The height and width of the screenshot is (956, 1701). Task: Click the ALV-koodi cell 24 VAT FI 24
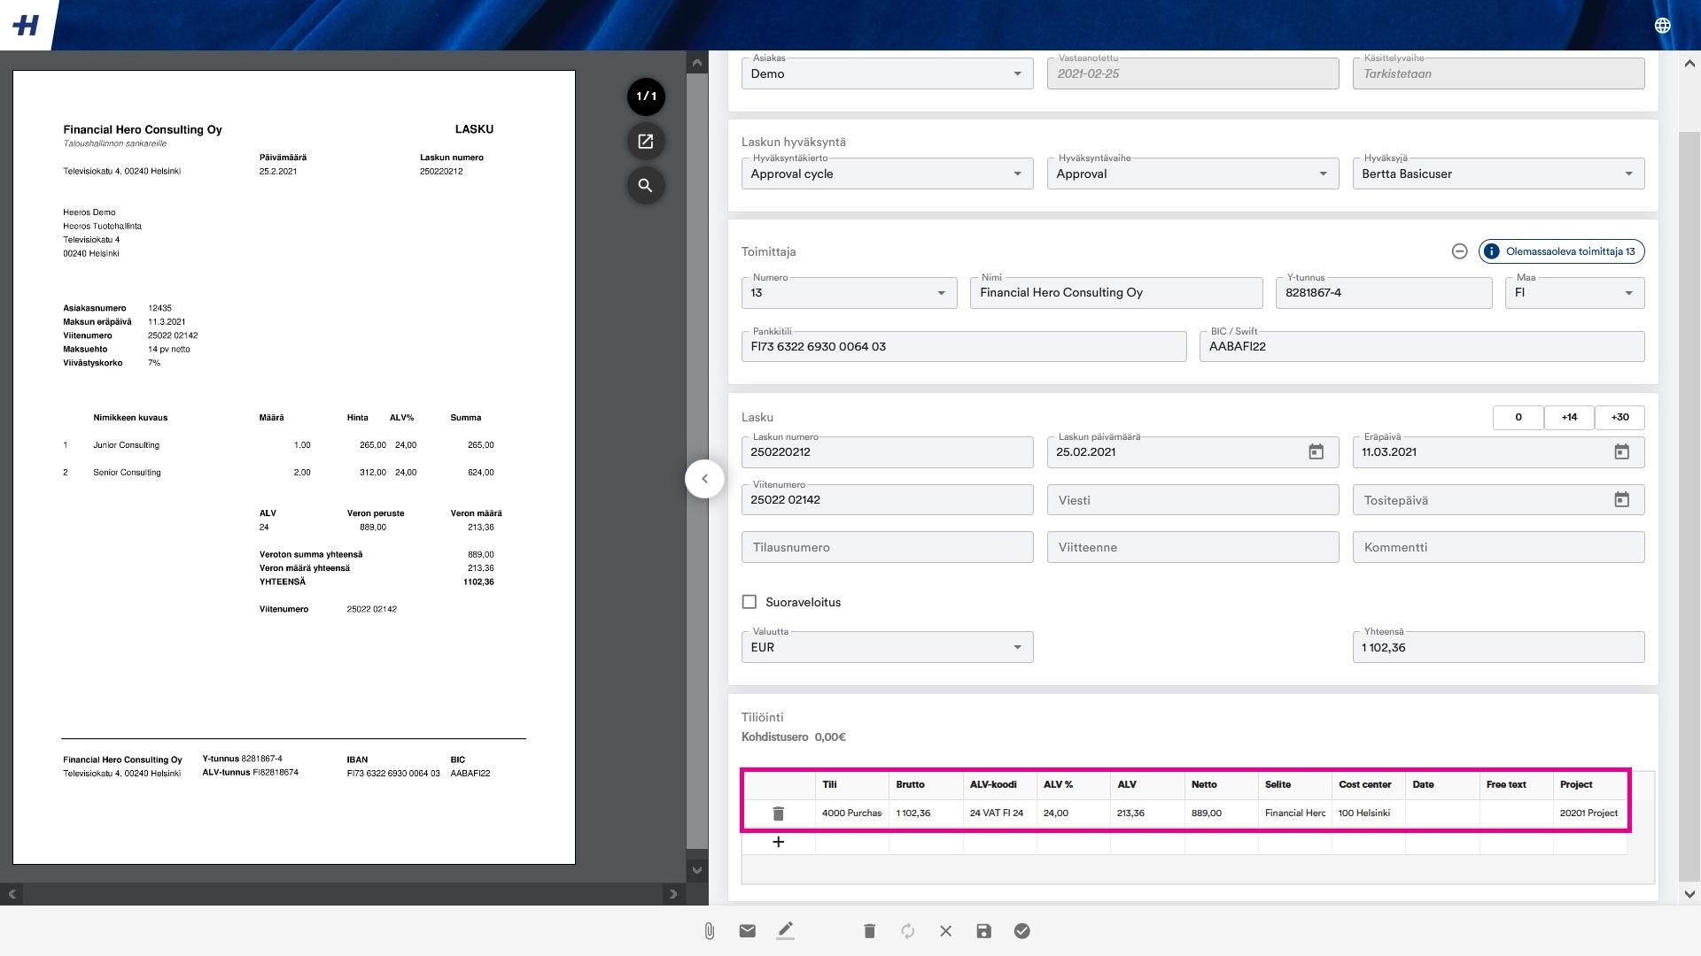[999, 813]
